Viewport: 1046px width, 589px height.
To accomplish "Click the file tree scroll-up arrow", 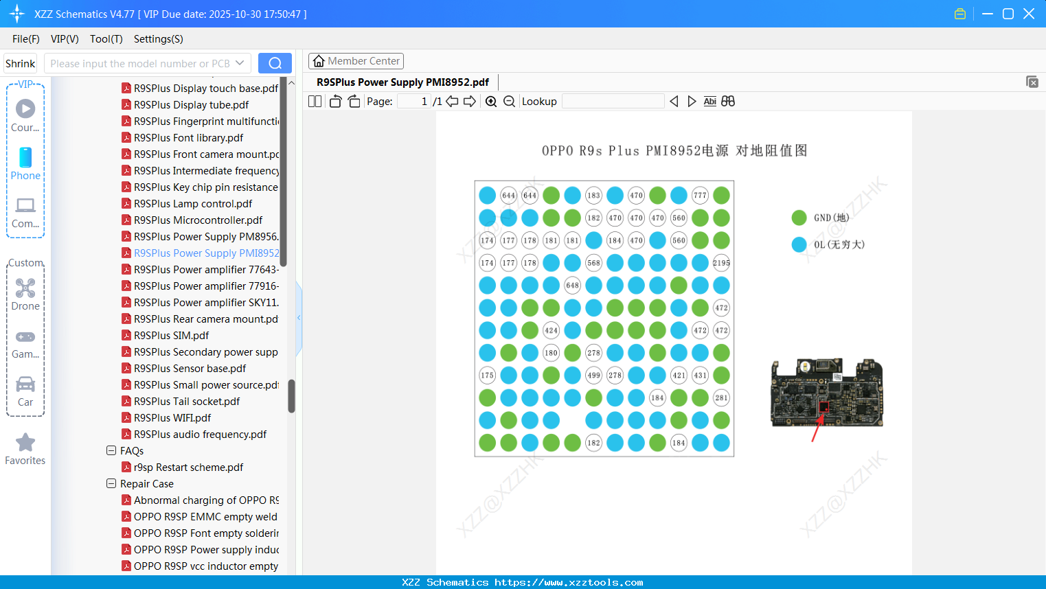I will pos(291,83).
